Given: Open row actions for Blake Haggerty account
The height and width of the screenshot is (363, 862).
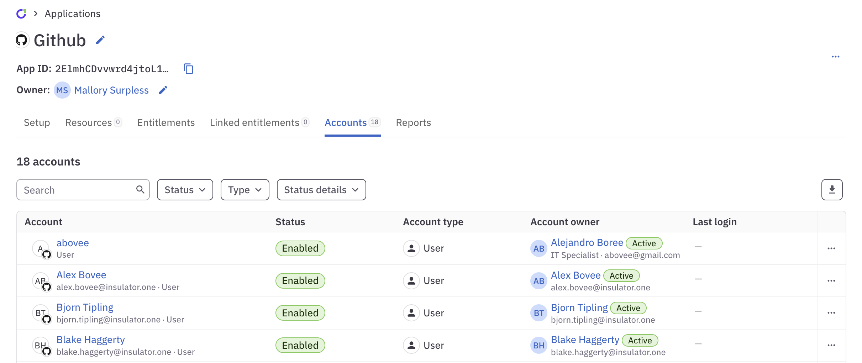Looking at the screenshot, I should [831, 345].
